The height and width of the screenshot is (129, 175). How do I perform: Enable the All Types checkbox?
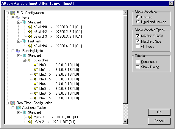(x=137, y=46)
